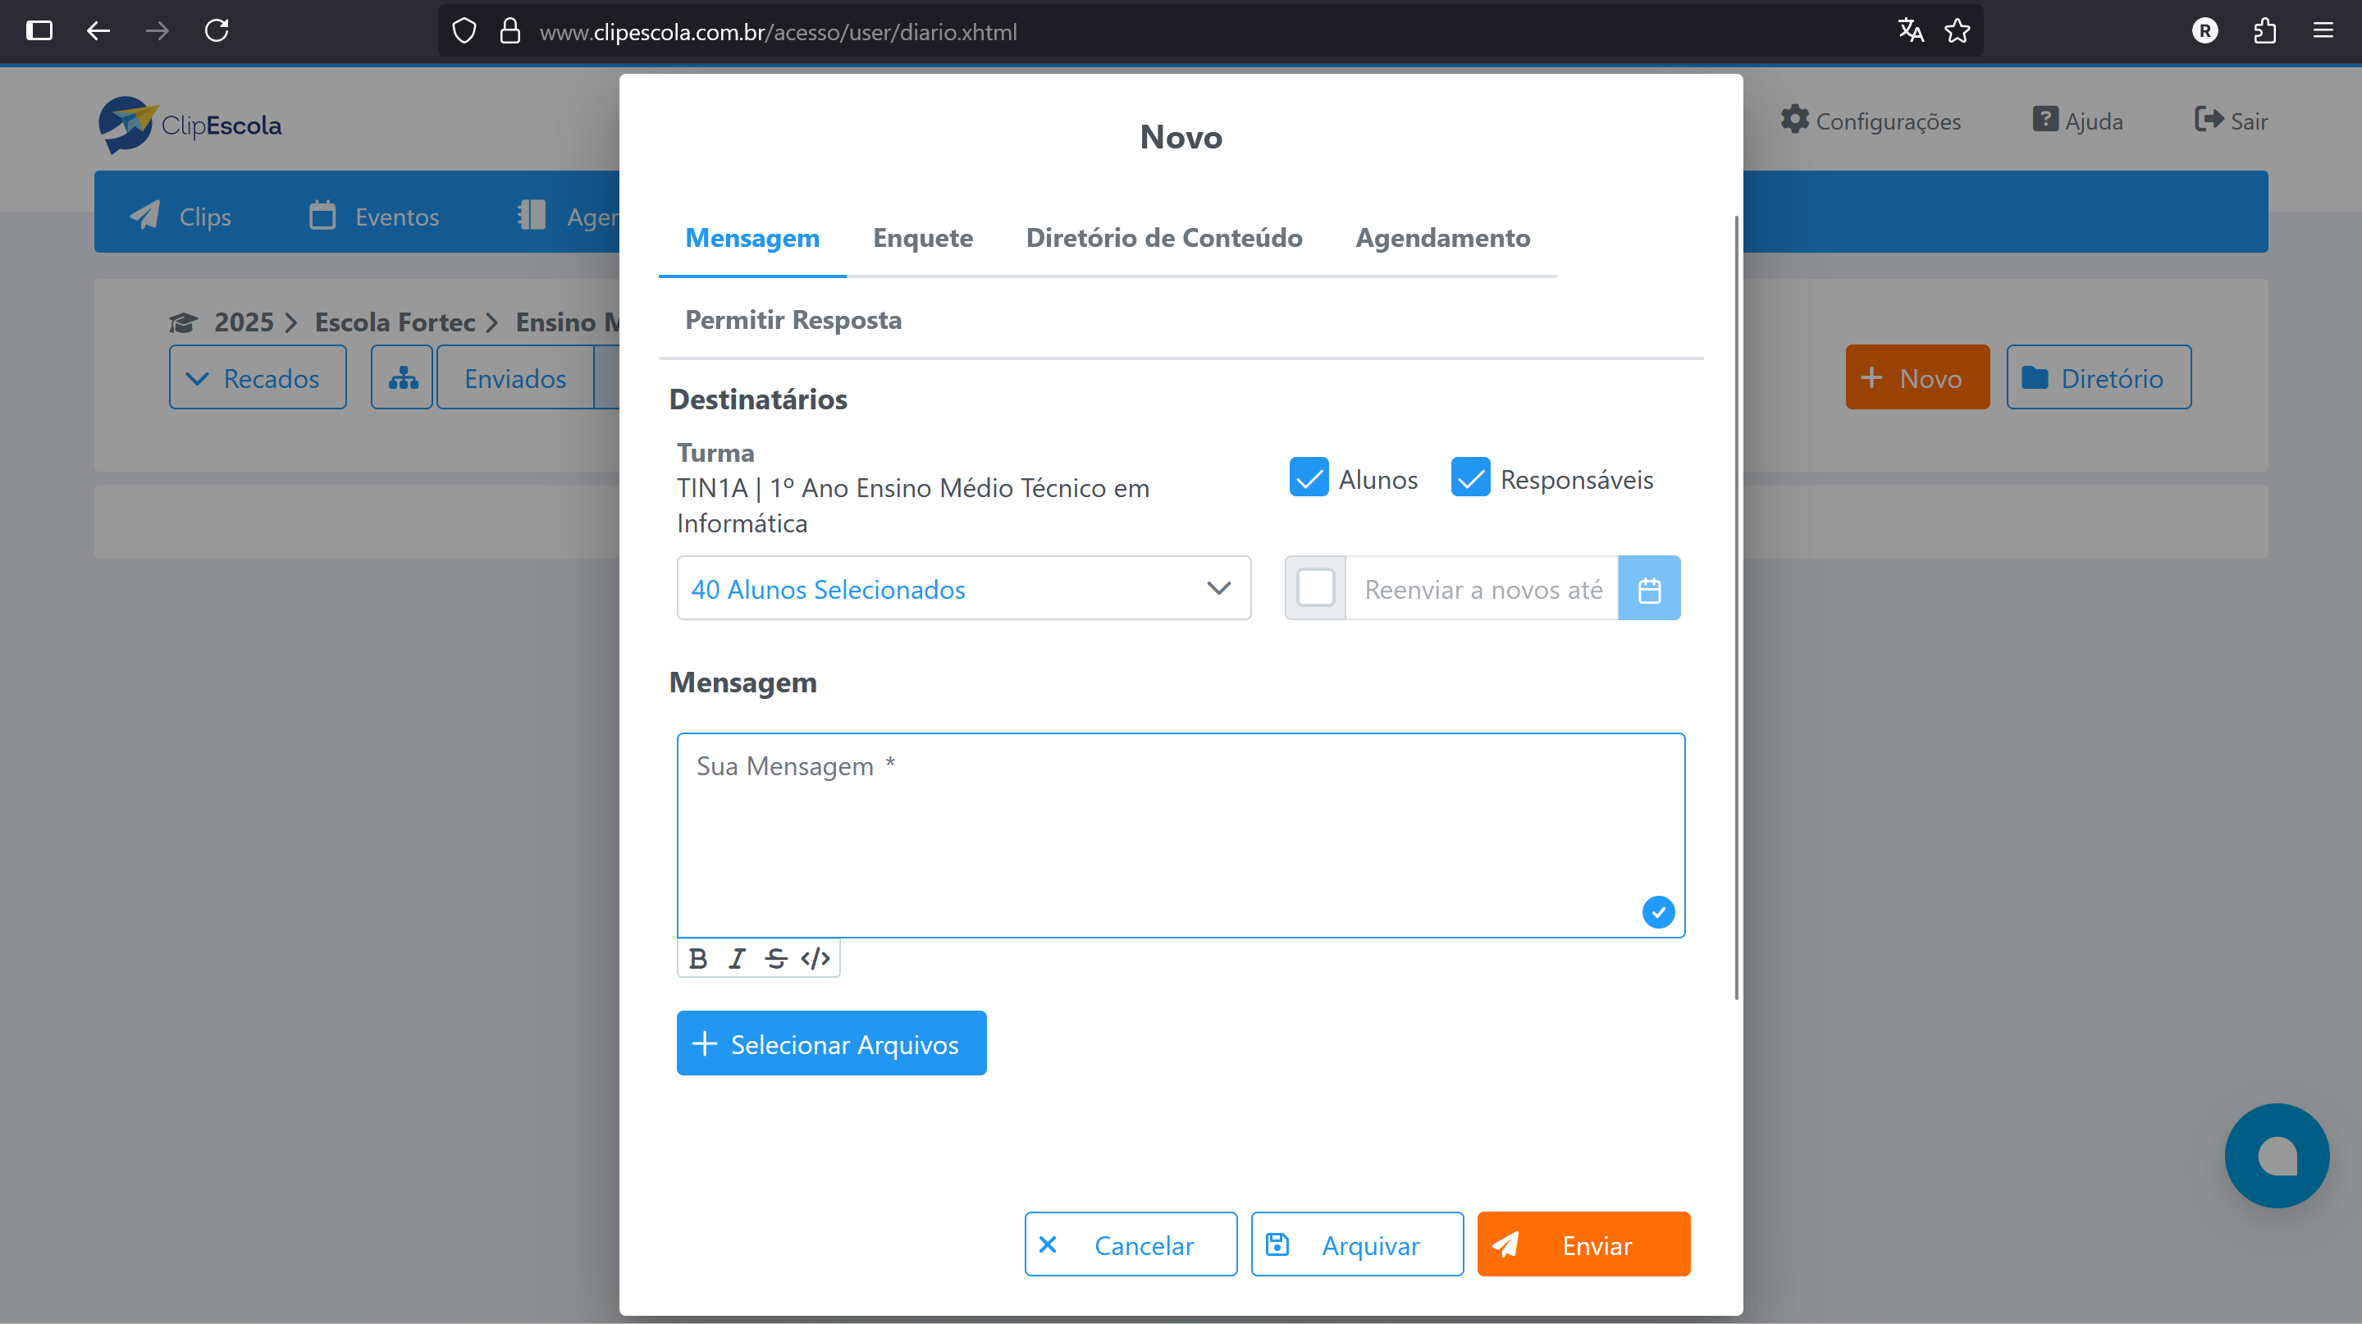Toggle bold formatting in message editor

coord(698,958)
